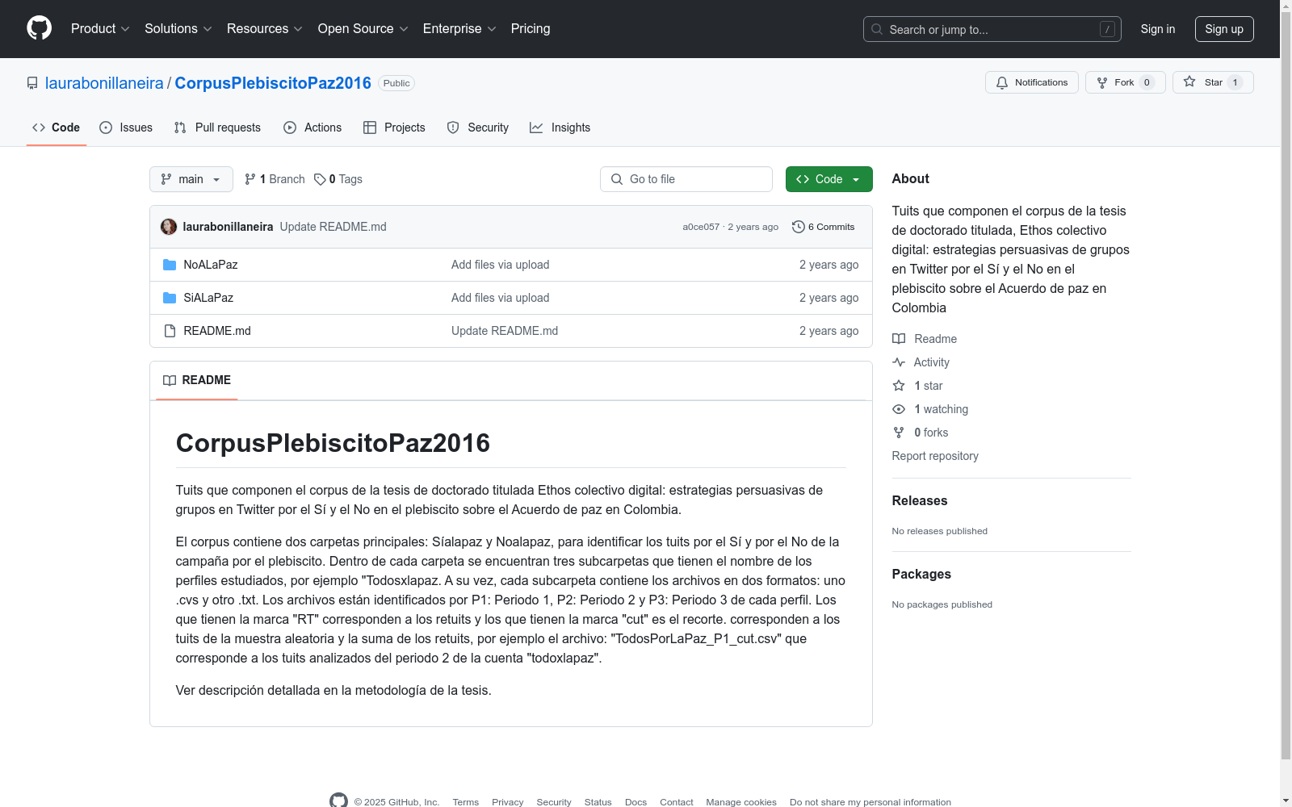Open the latest commit message Update README.md in header

333,227
